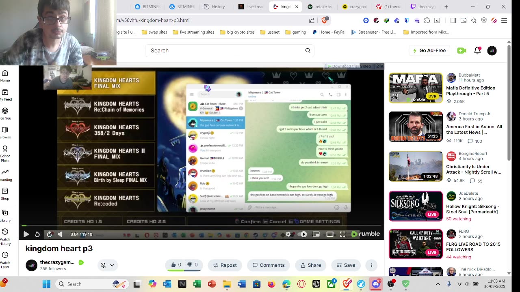Seek on the video progress bar
The height and width of the screenshot is (292, 520).
pyautogui.click(x=201, y=225)
